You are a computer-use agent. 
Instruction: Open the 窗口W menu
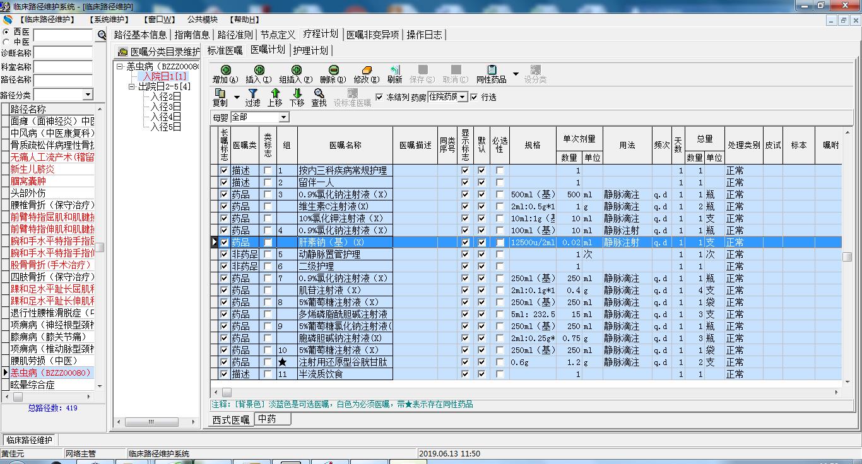(159, 20)
